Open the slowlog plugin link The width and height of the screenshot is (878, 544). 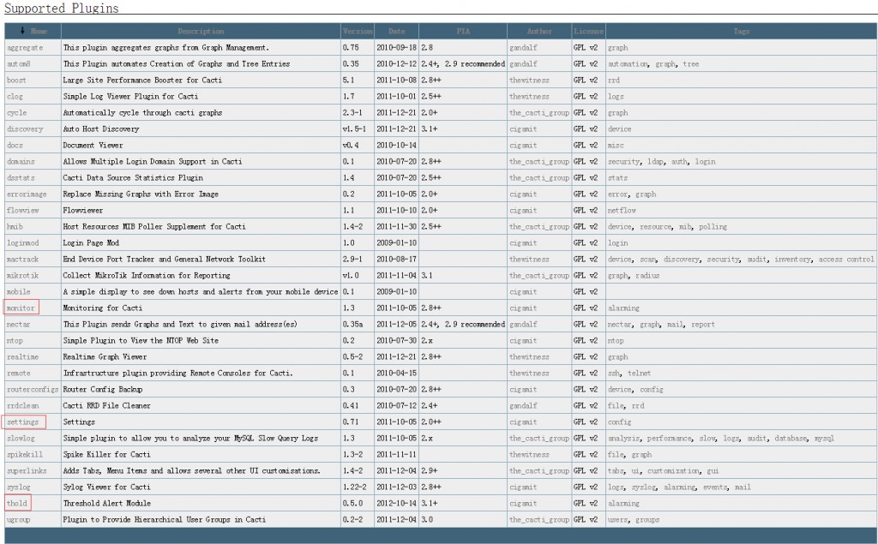21,439
